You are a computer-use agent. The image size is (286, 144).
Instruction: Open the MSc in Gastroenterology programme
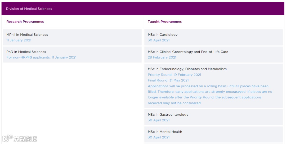(168, 115)
